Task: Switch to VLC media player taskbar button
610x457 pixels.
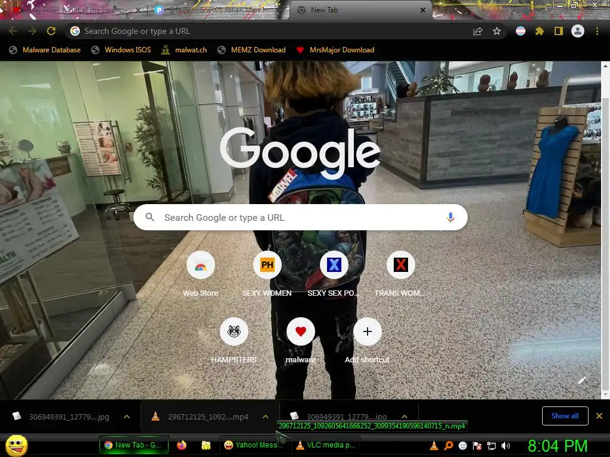Action: point(325,445)
